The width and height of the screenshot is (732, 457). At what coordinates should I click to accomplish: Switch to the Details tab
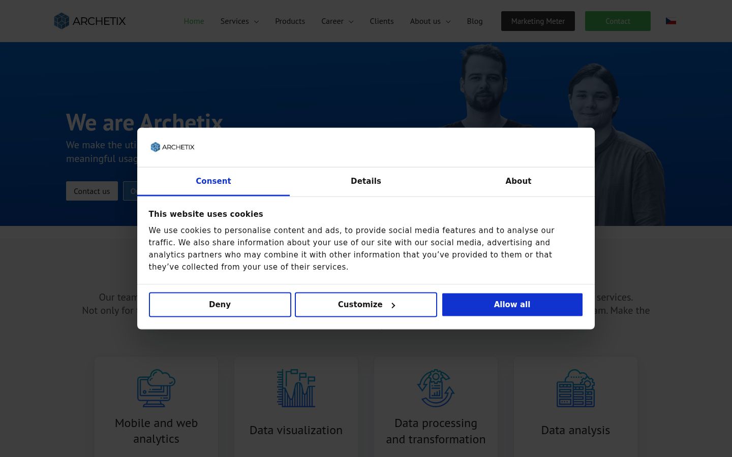click(366, 181)
